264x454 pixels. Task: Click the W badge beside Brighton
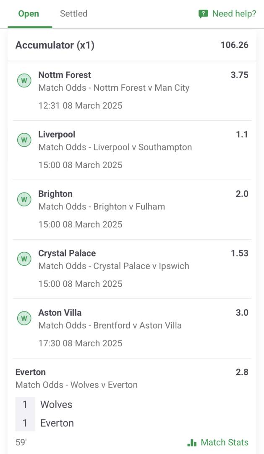click(24, 199)
